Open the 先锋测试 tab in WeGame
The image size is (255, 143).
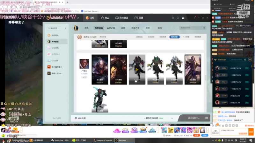(122, 18)
